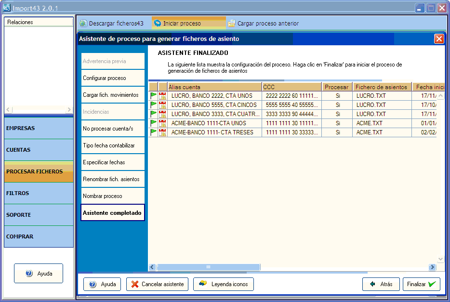Screen dimensions: 450x302
Task: Open the EMPRESAS sidebar section
Action: point(39,128)
